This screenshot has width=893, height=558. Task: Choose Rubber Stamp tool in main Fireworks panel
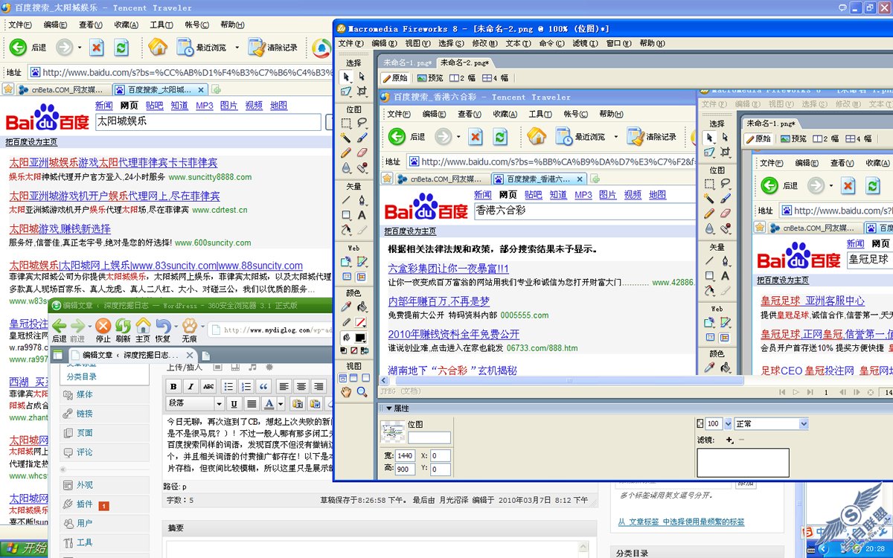(x=362, y=169)
